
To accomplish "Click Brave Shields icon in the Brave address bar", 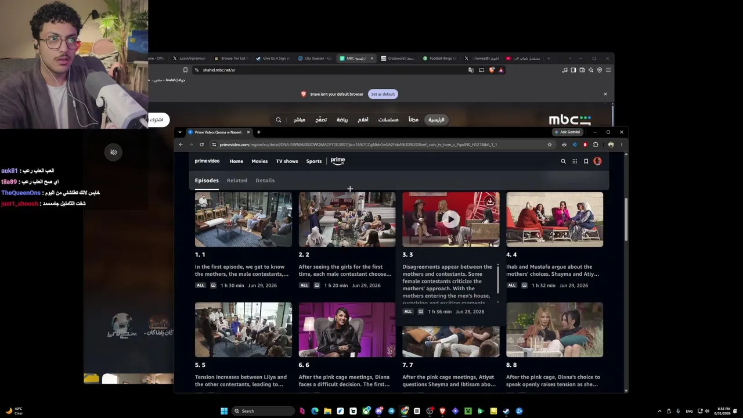I will [492, 70].
